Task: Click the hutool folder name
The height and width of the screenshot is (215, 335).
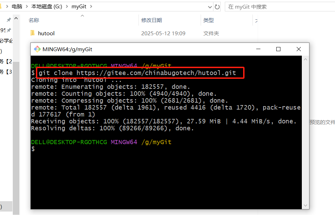Action: tap(46, 34)
